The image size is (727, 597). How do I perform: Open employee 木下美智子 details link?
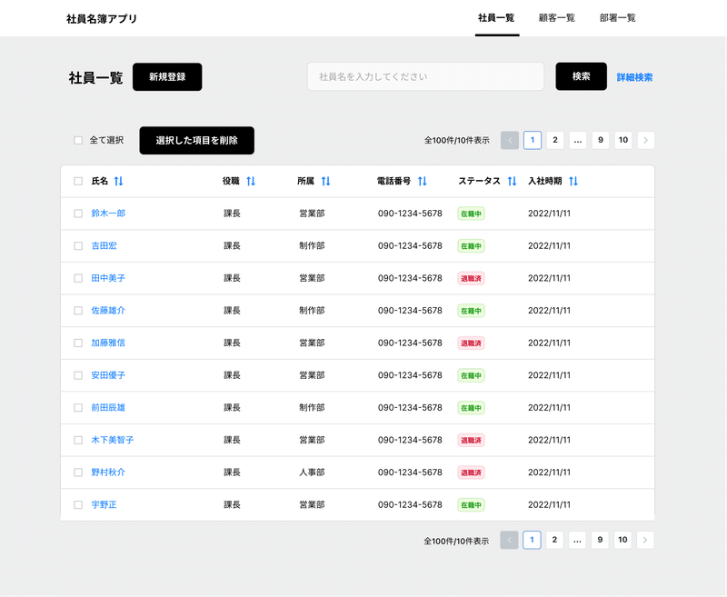coord(113,441)
